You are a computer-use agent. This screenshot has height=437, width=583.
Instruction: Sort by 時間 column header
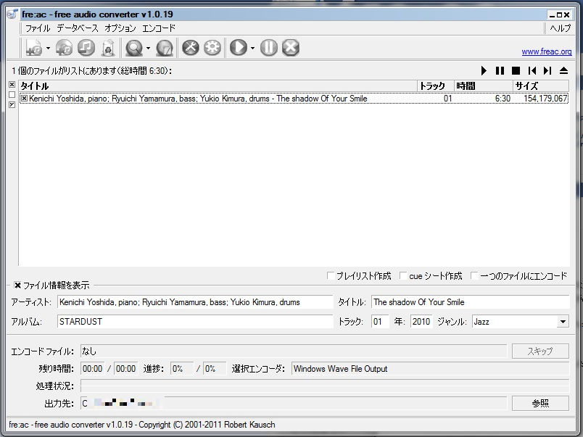tap(484, 86)
